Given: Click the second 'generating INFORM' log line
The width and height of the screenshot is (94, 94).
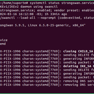Looking at the screenshot, I should pos(79,74).
